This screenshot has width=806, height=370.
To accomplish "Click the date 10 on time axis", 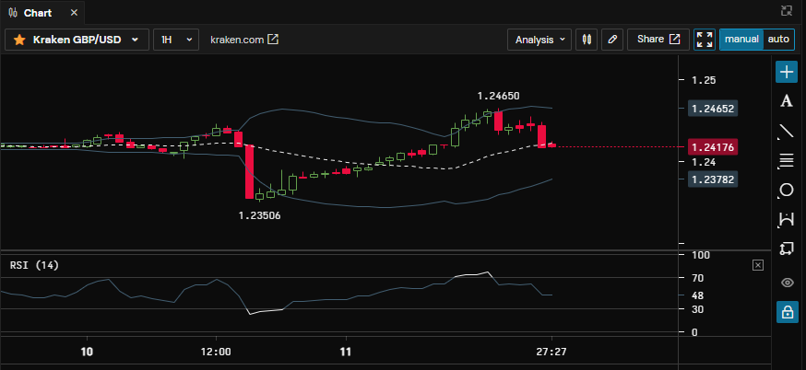I will [x=88, y=353].
